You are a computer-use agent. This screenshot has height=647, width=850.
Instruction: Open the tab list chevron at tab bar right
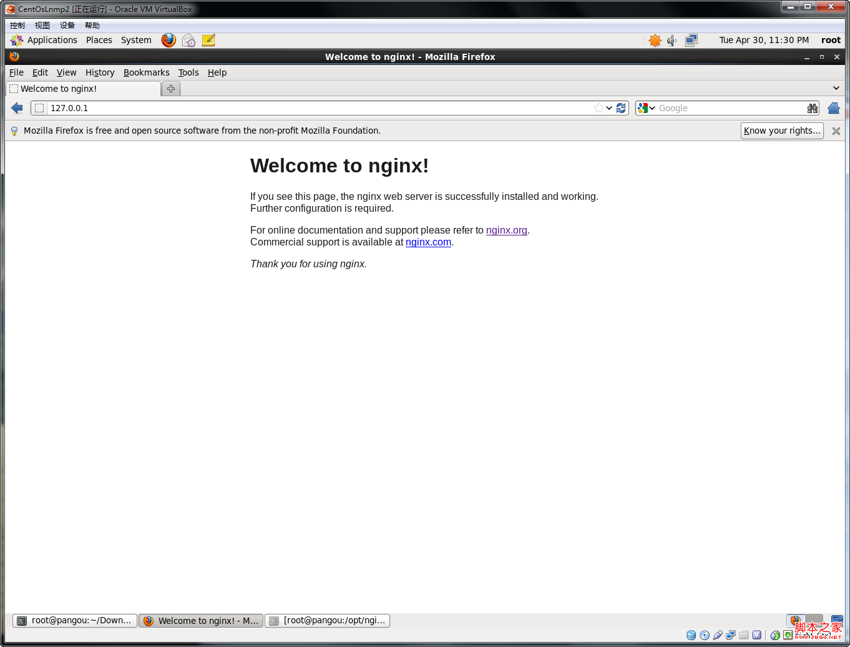coord(836,88)
